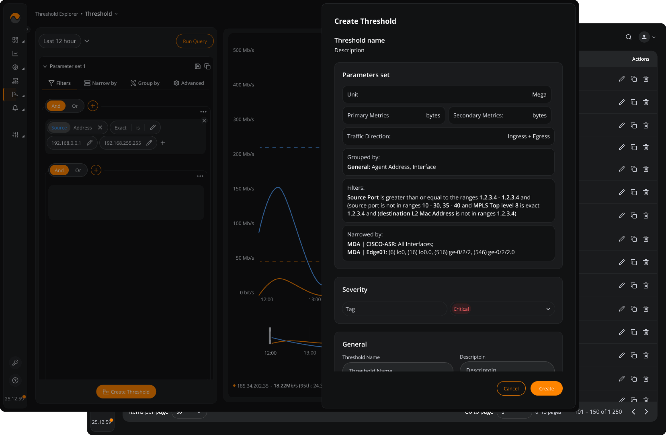The width and height of the screenshot is (666, 435).
Task: Expand the Last 12 hour time range
Action: (87, 41)
